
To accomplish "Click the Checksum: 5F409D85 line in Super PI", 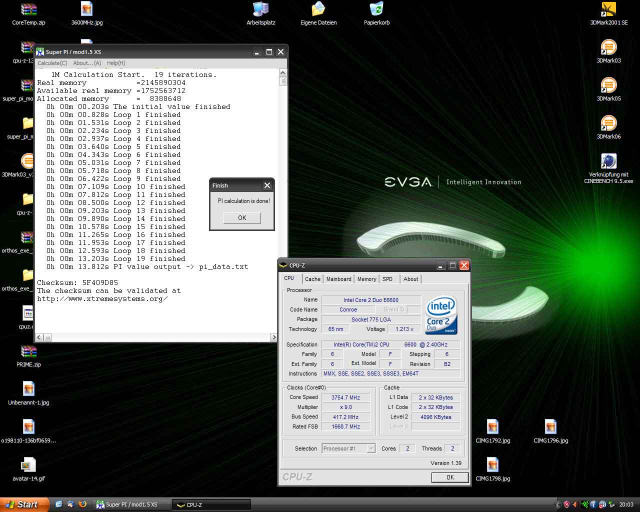I will tap(77, 282).
